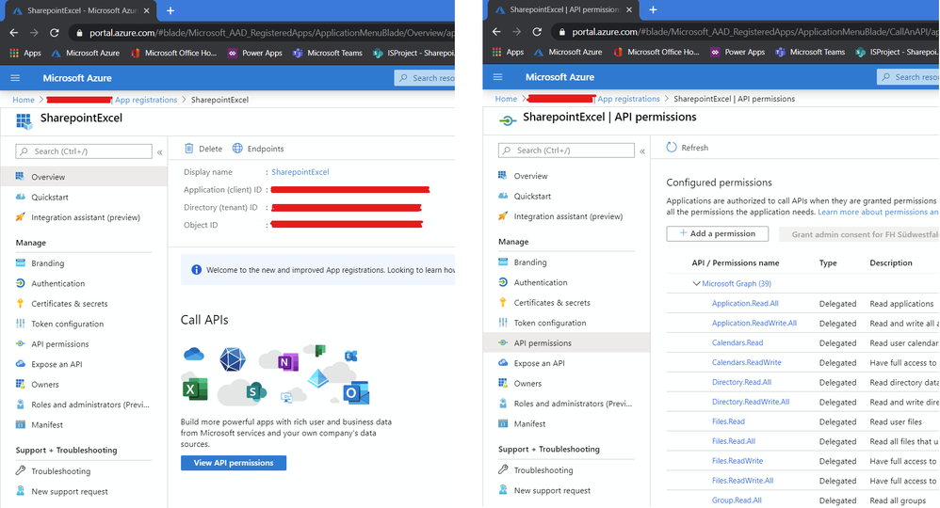Image resolution: width=940 pixels, height=508 pixels.
Task: Focus sidebar search box in left window
Action: pos(84,151)
